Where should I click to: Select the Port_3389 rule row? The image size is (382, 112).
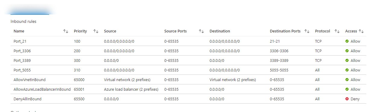188,60
